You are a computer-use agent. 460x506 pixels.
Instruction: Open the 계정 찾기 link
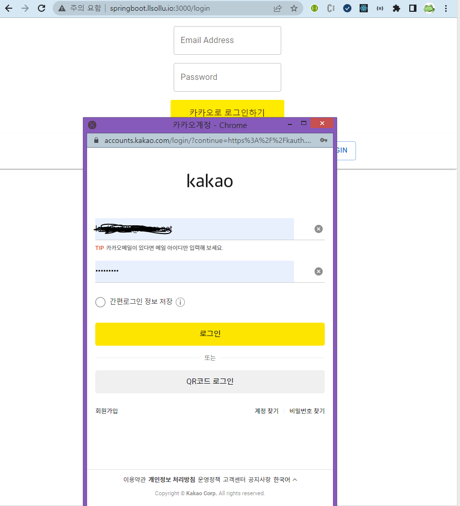(x=267, y=411)
